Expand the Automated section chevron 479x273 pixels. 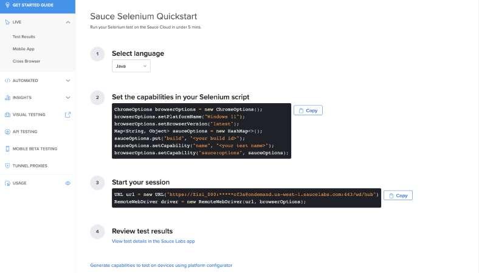67,80
